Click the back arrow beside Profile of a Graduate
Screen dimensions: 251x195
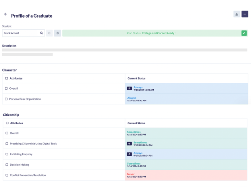5,14
